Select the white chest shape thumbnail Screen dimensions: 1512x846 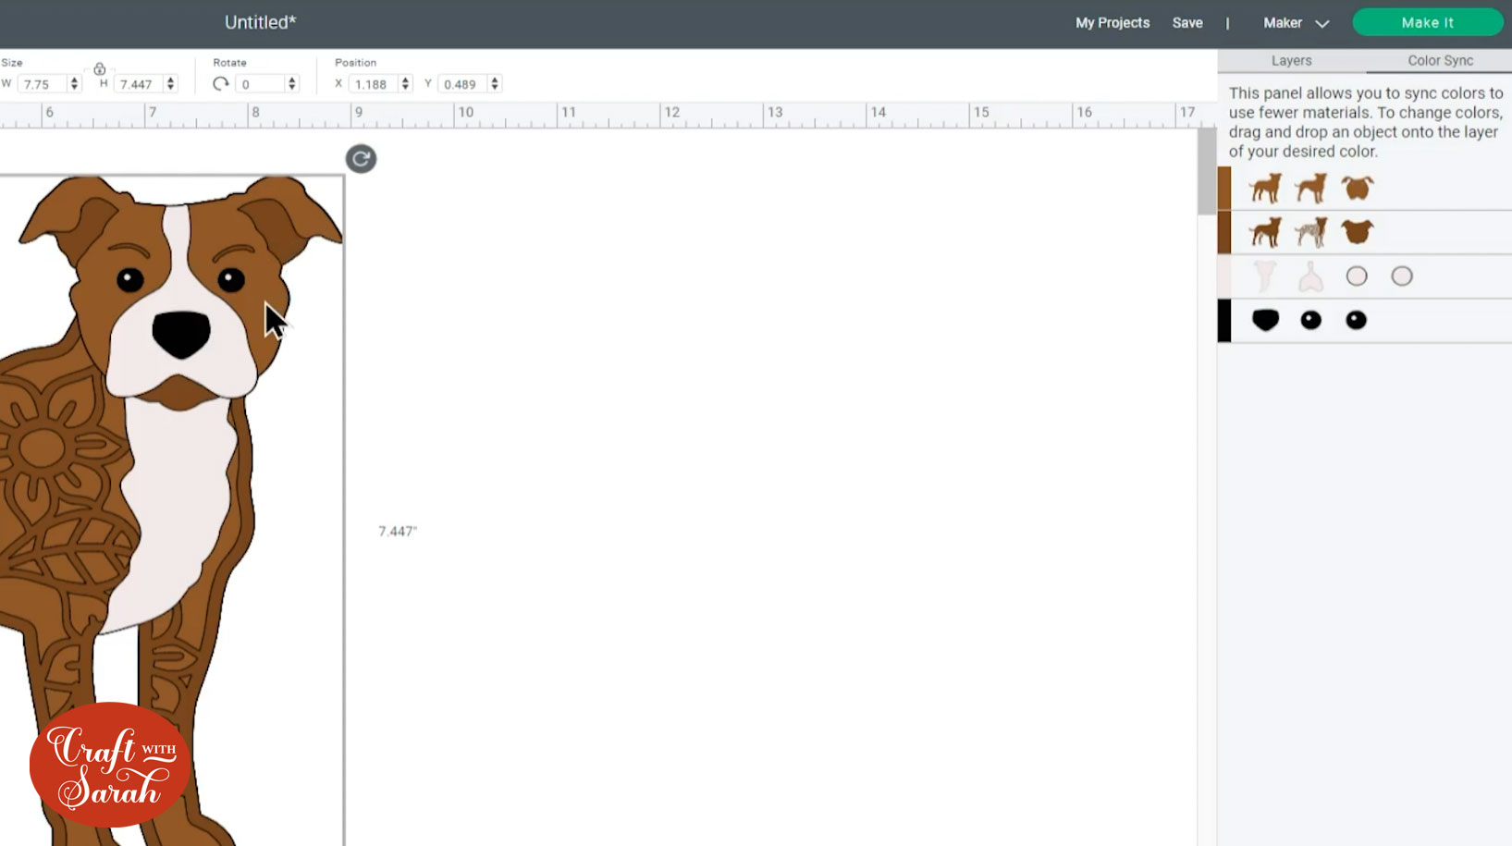pos(1265,276)
